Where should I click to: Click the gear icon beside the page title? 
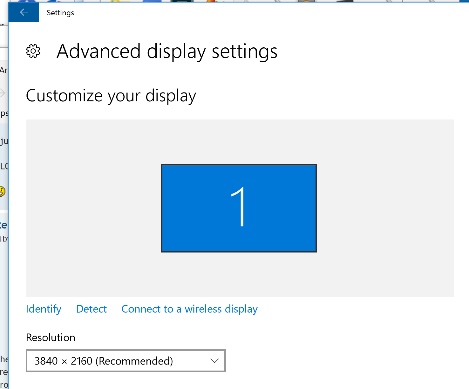click(33, 51)
